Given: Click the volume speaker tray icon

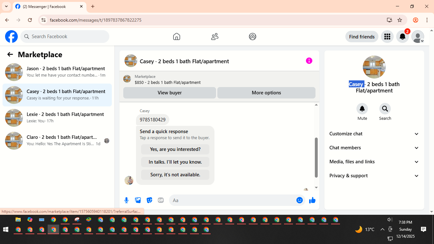Looking at the screenshot, I should tap(390, 220).
